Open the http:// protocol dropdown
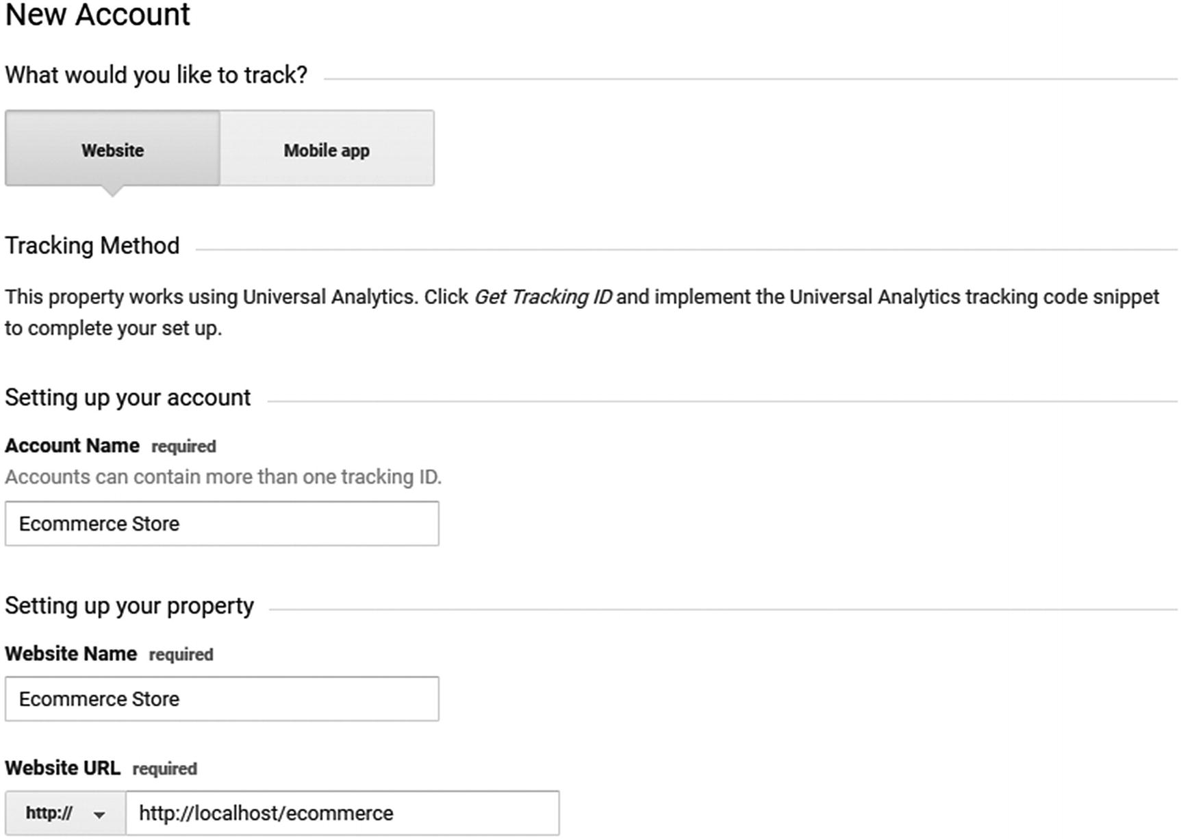1181x839 pixels. (x=65, y=813)
